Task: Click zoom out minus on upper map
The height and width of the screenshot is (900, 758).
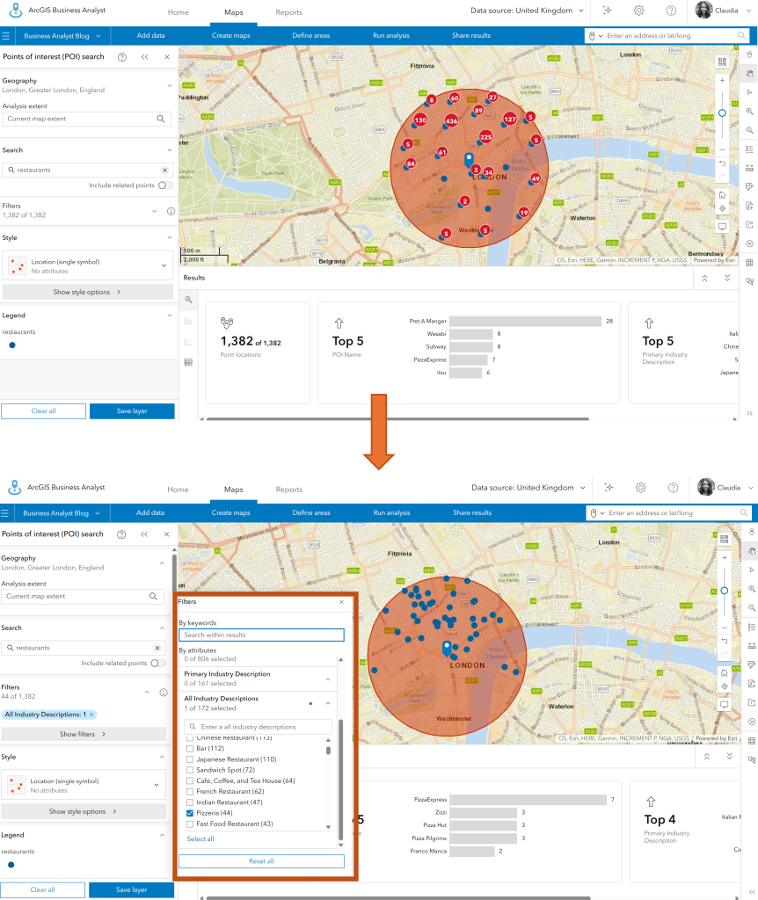Action: (x=723, y=149)
